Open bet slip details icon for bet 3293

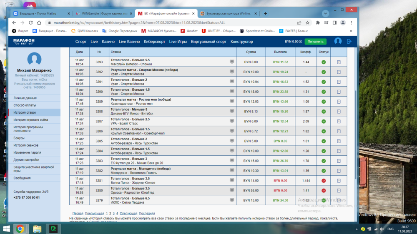339,62
